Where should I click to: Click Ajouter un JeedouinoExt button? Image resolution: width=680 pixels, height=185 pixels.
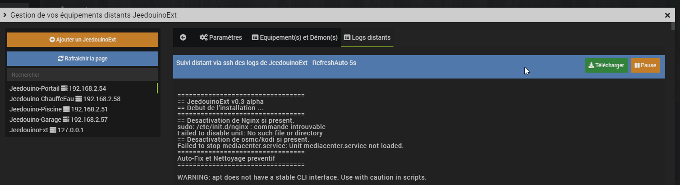tap(83, 40)
